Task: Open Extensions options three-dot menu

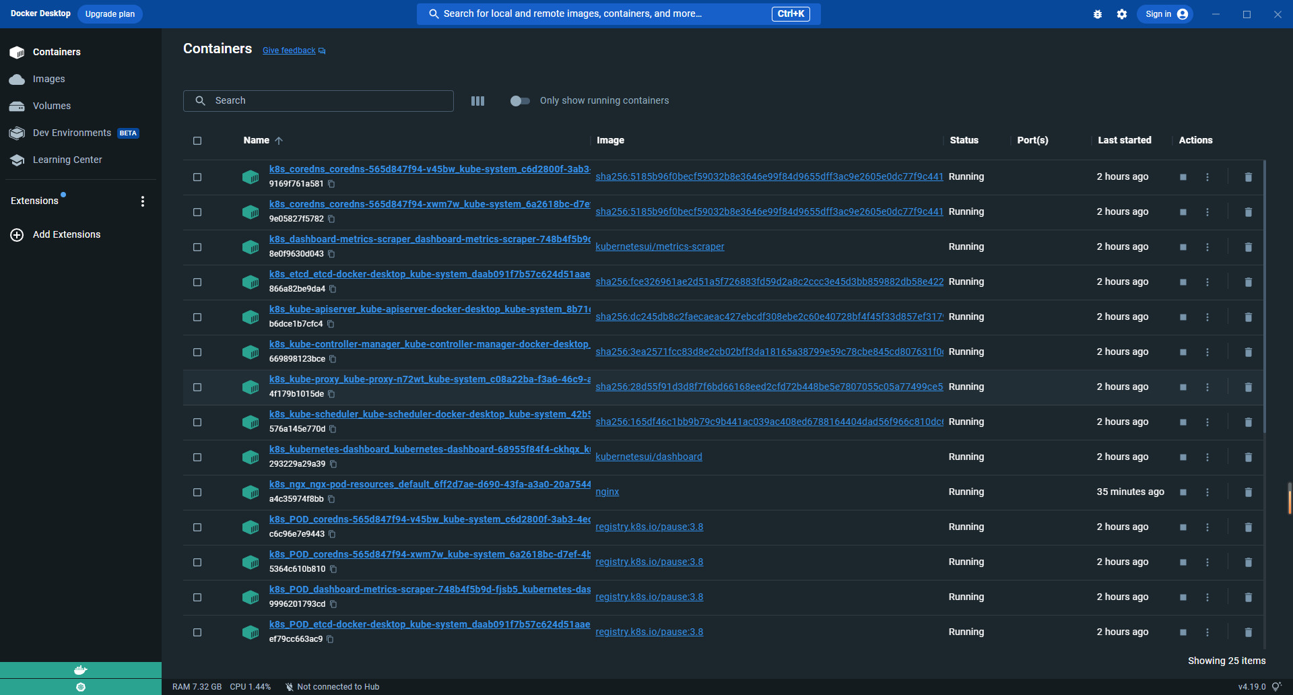Action: [x=143, y=201]
